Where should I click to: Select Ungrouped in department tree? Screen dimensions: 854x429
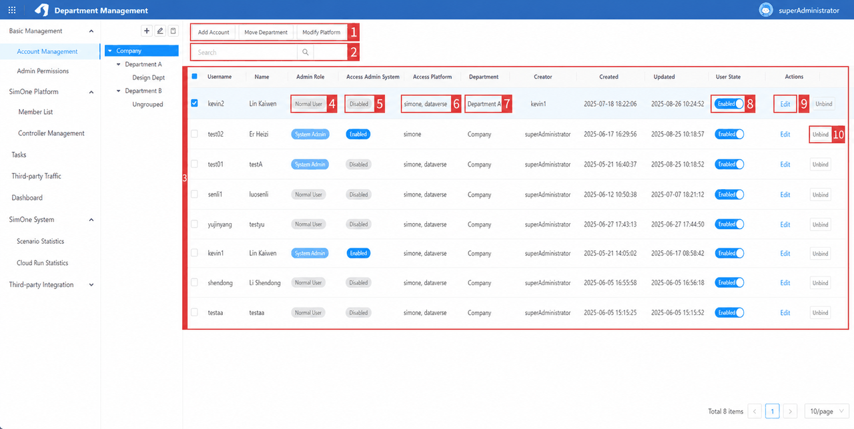coord(147,104)
